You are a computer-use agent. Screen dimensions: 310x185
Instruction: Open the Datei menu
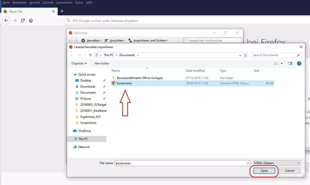click(x=6, y=3)
